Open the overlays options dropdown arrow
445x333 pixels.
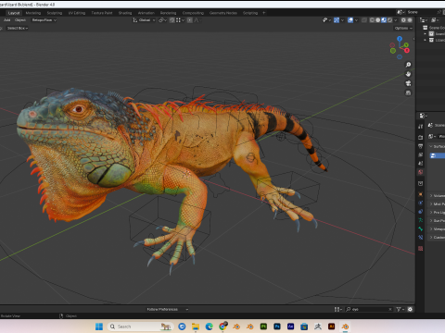click(356, 20)
